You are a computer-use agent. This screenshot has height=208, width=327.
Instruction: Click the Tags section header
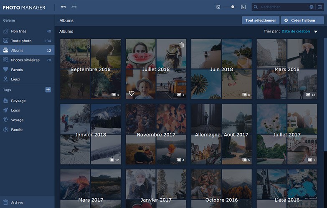(7, 90)
